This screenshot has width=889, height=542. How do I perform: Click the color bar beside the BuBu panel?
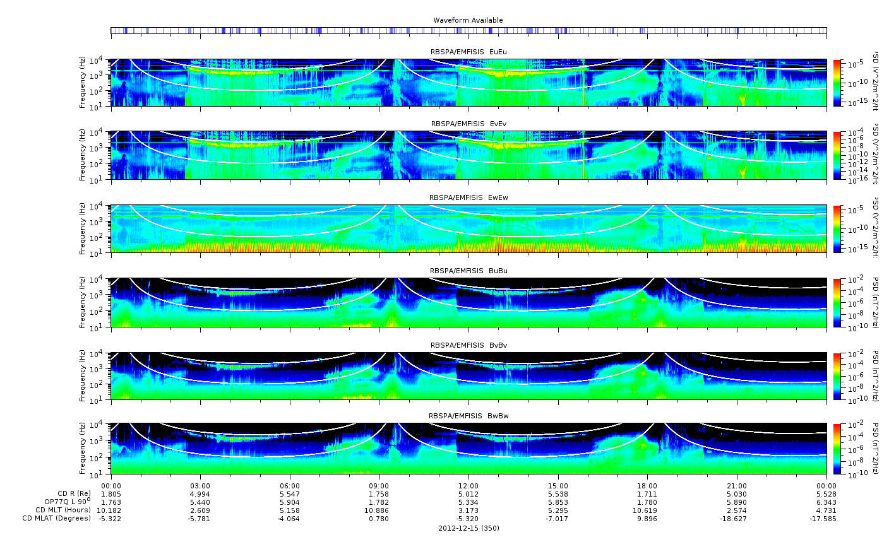coord(838,302)
